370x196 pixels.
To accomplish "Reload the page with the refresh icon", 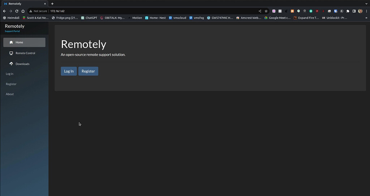I will (17, 11).
